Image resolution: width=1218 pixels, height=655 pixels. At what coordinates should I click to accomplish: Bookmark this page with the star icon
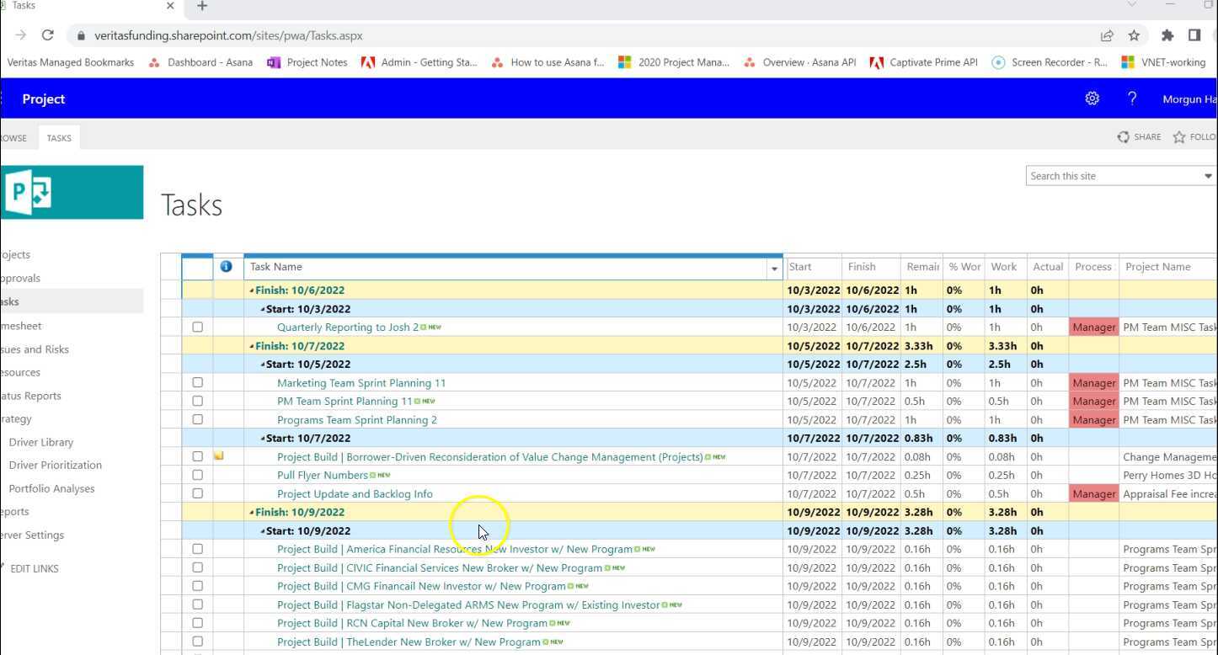[1134, 35]
